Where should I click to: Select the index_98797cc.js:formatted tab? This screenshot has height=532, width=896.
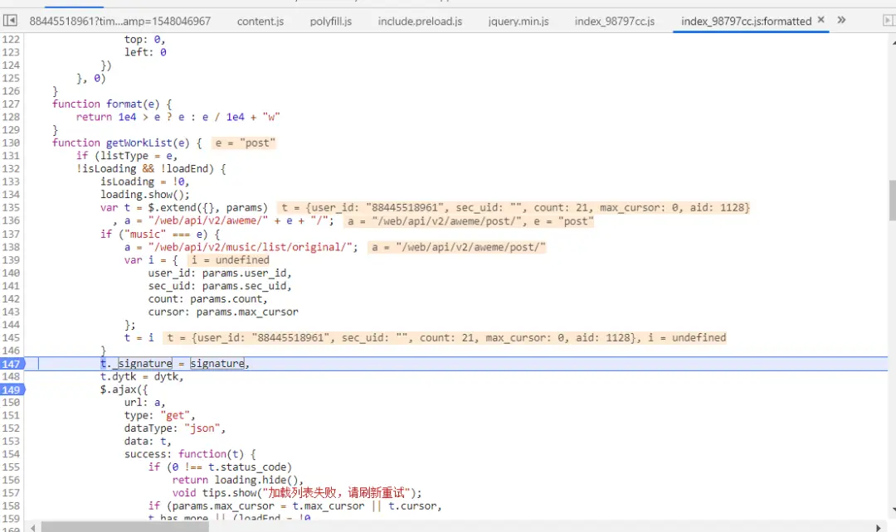tap(746, 22)
